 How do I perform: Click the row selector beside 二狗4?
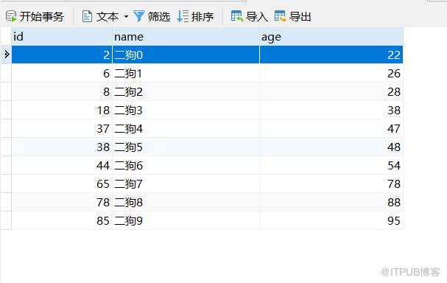tap(6, 128)
